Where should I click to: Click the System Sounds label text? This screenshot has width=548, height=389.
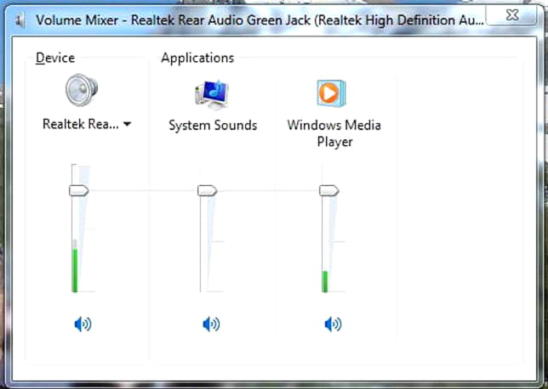pos(213,125)
